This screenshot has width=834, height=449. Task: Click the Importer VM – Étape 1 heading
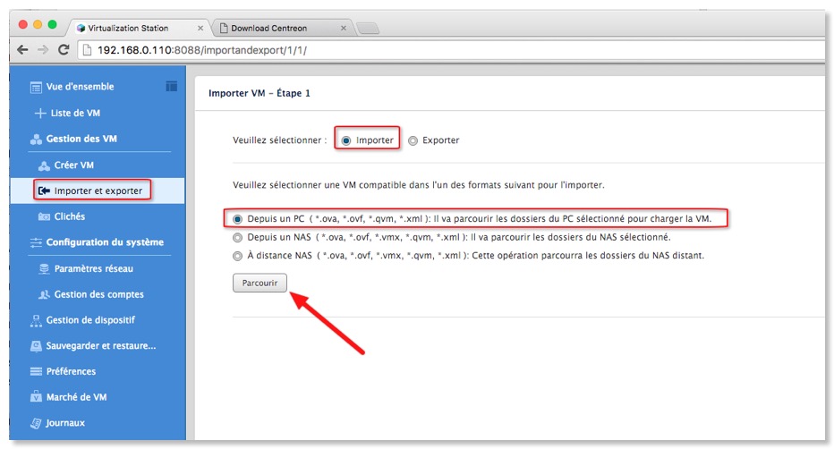[x=259, y=93]
